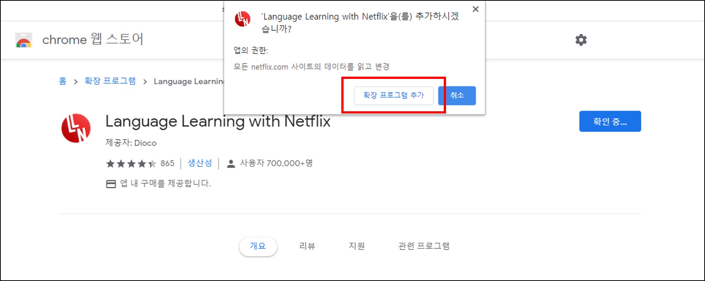Click the '앱의 권한:' label
Screen dimensions: 705x281
251,50
